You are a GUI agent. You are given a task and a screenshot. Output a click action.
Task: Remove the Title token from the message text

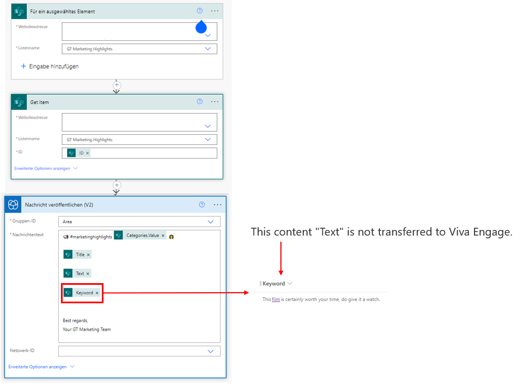click(88, 255)
